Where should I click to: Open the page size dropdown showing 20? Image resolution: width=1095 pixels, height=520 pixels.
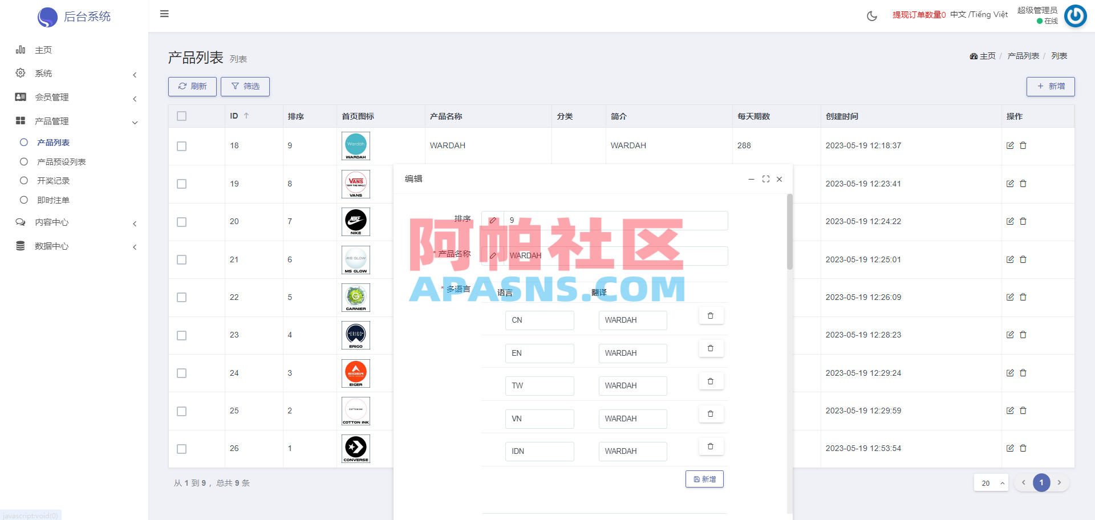pyautogui.click(x=991, y=482)
